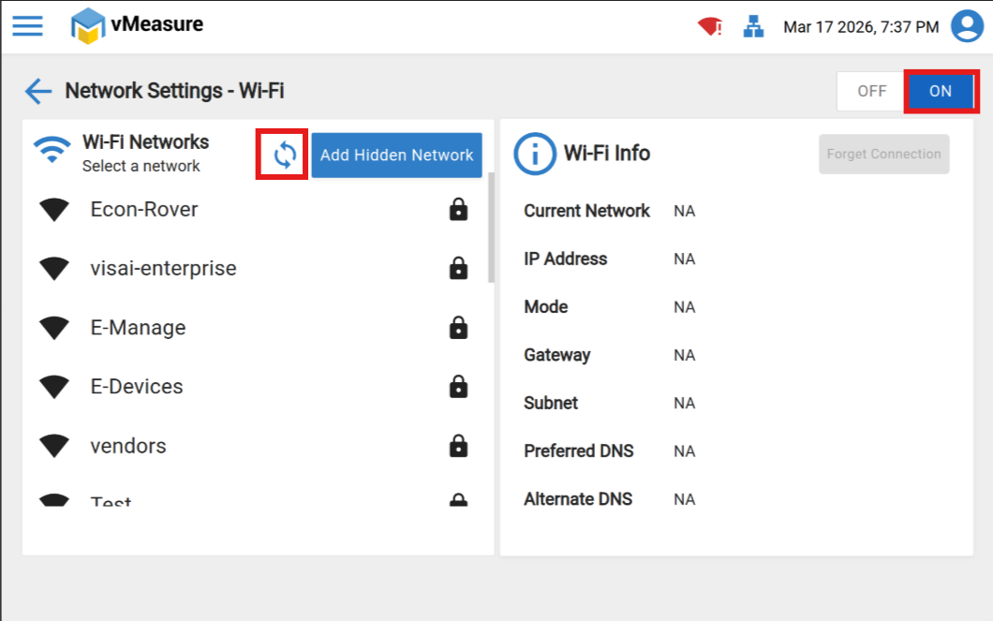993x621 pixels.
Task: Switch Wi-Fi to OFF
Action: pos(871,91)
